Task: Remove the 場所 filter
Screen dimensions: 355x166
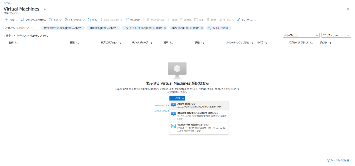Action: point(202,28)
